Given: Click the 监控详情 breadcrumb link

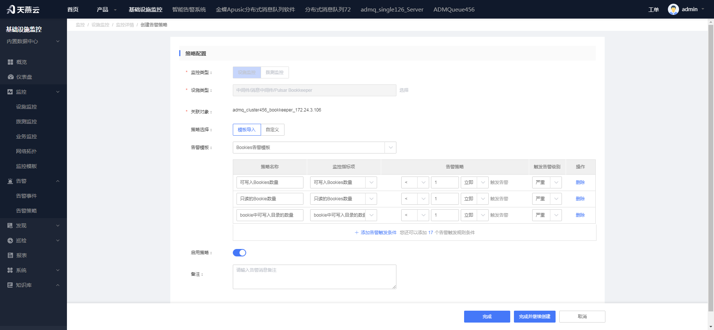Looking at the screenshot, I should [x=125, y=25].
